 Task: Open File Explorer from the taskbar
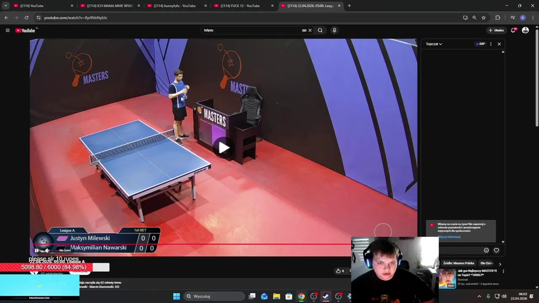pyautogui.click(x=276, y=296)
